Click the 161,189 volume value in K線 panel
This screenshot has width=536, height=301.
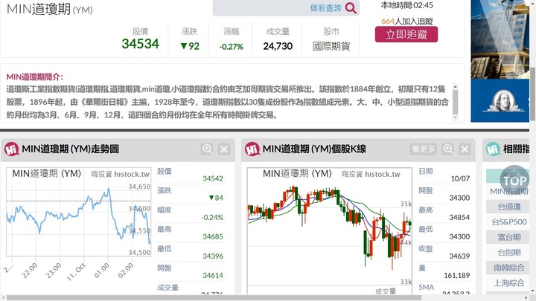pyautogui.click(x=456, y=276)
